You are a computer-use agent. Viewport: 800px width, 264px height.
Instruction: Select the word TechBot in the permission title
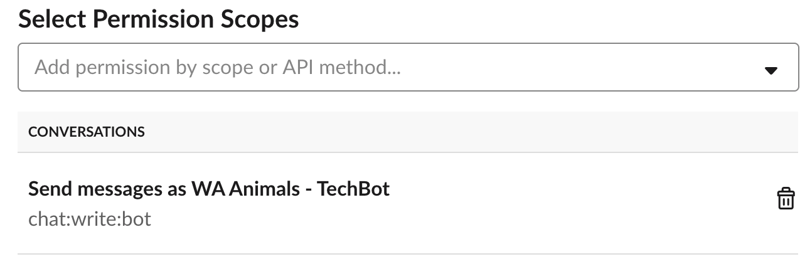coord(354,189)
